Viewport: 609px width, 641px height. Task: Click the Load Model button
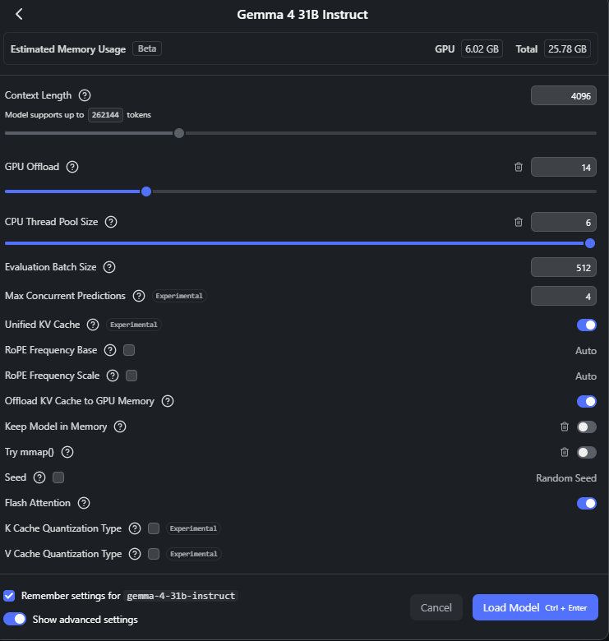pos(535,607)
